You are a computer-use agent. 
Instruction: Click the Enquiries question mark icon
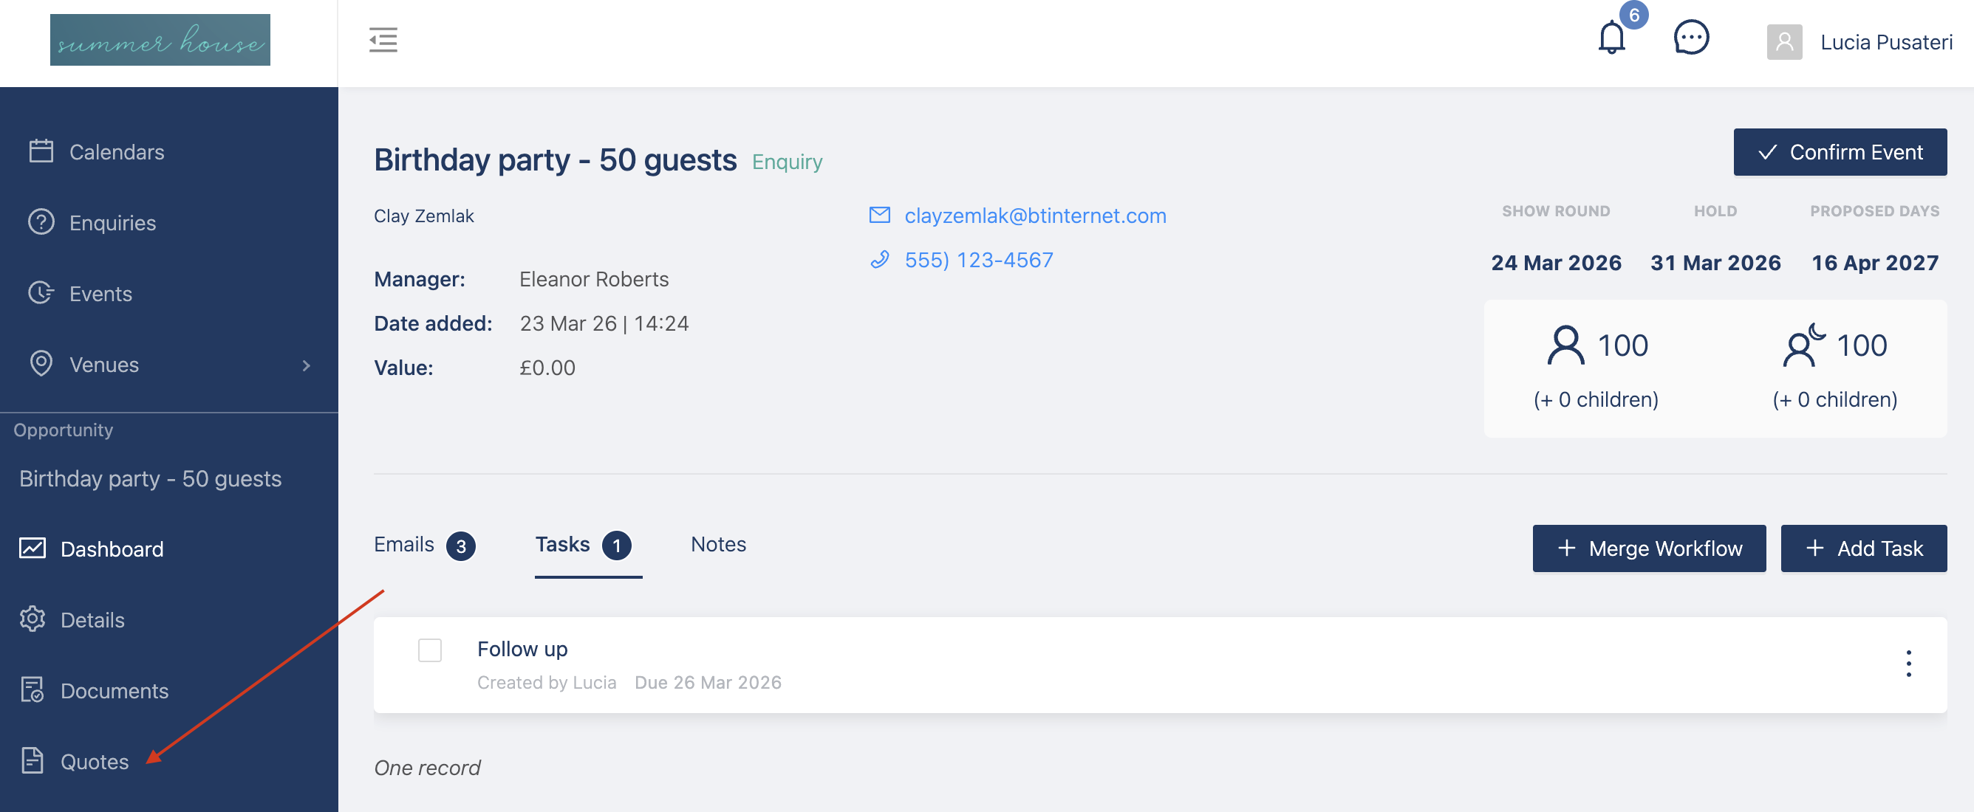tap(41, 222)
